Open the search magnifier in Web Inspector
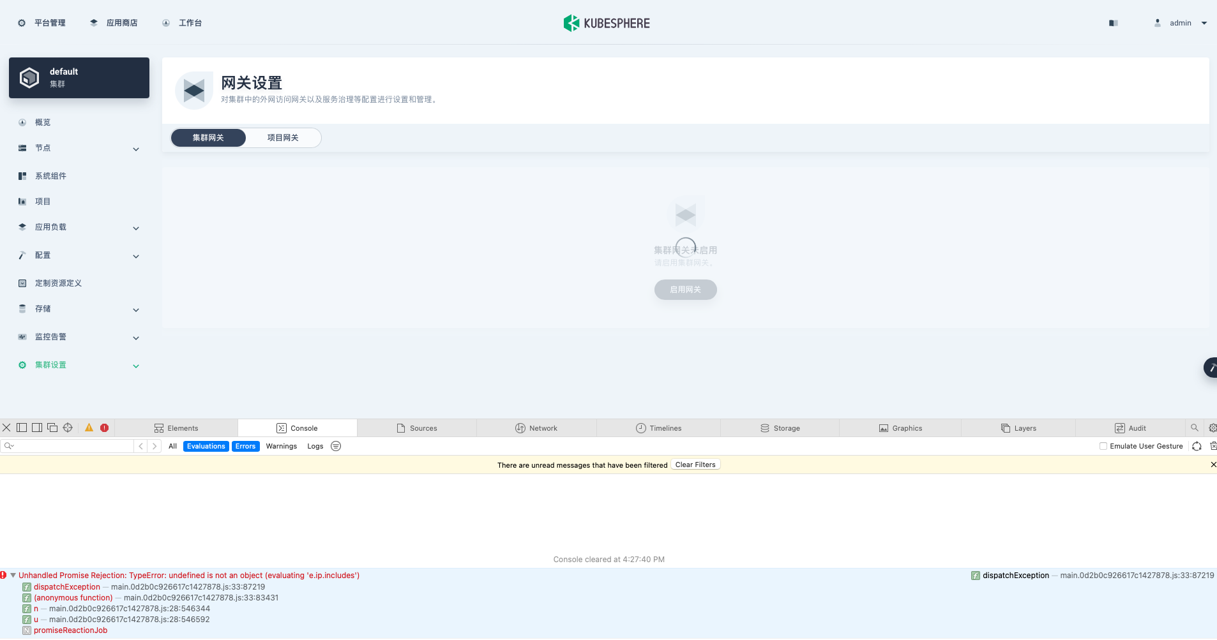This screenshot has height=640, width=1217. point(1194,428)
